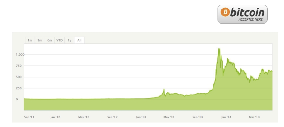This screenshot has width=284, height=127.
Task: Click the Jan '14 x-axis label
Action: point(226,117)
